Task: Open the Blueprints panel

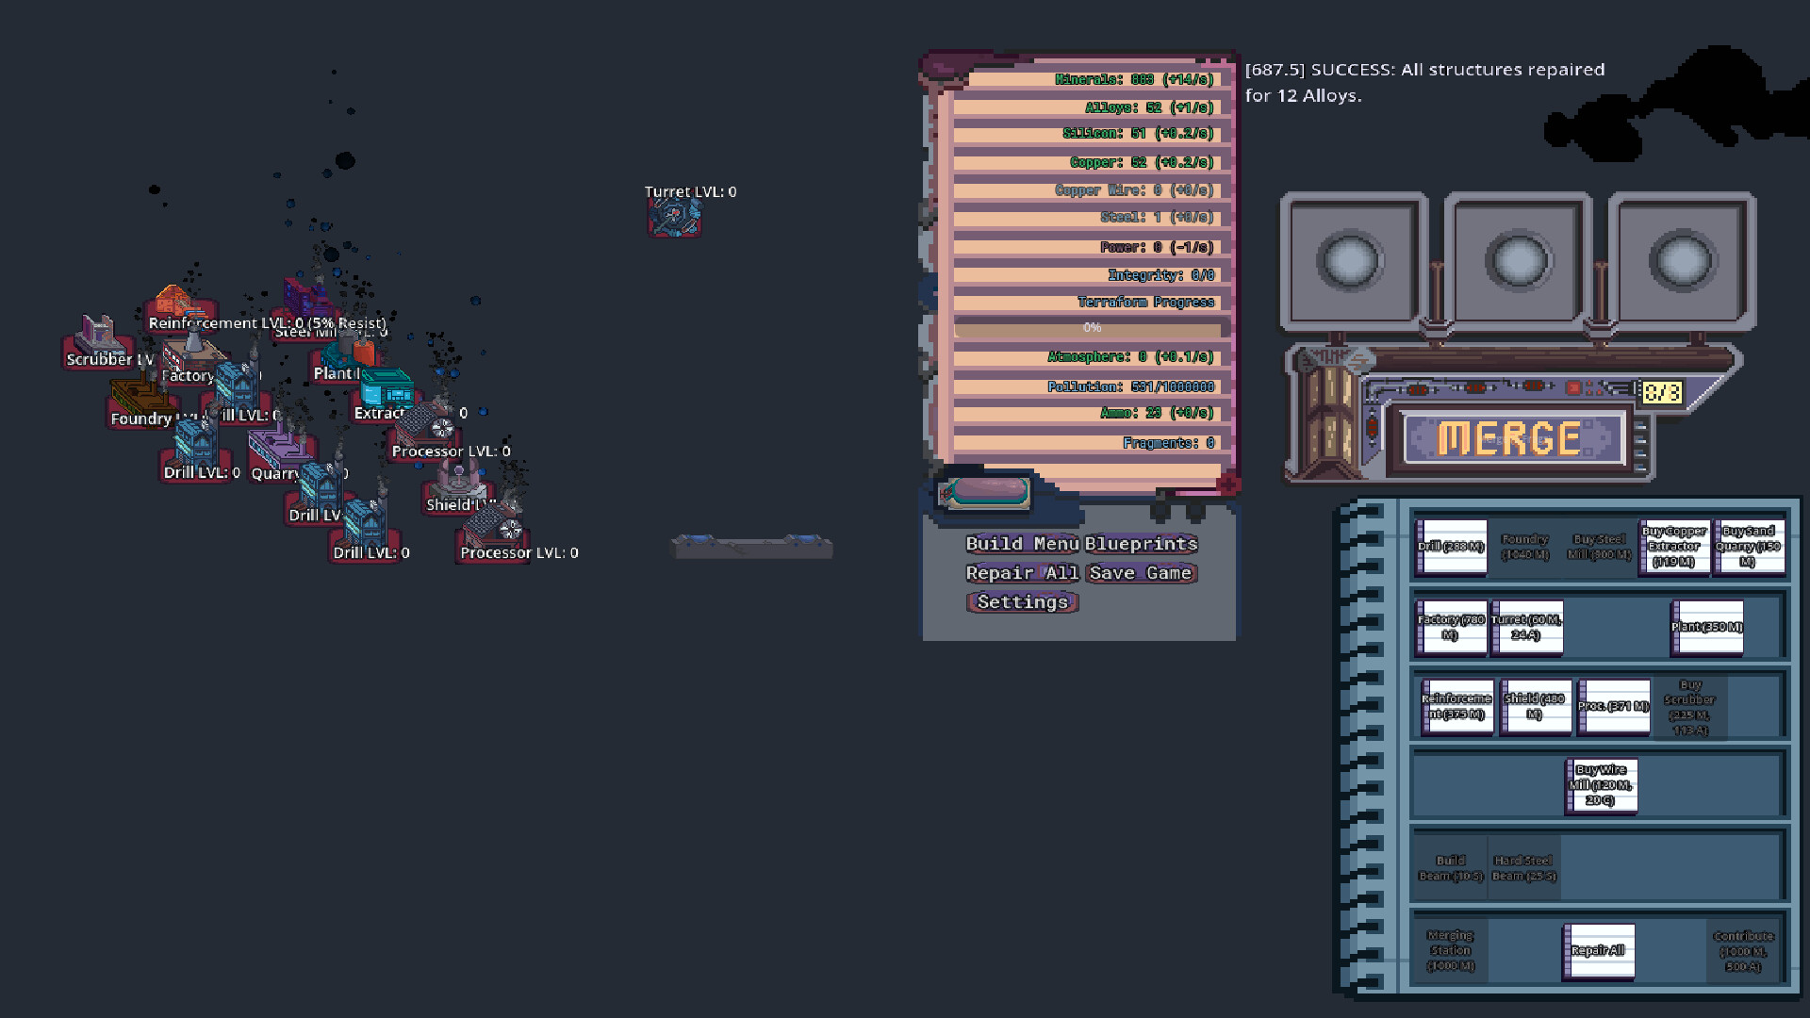Action: pyautogui.click(x=1142, y=544)
